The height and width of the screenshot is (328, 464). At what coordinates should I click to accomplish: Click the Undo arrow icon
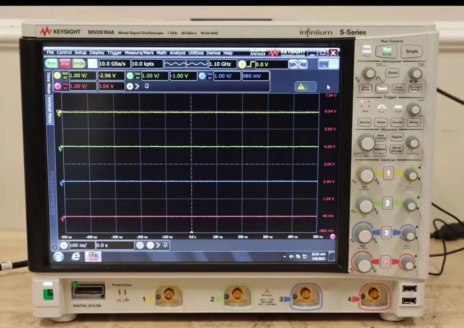[x=293, y=64]
